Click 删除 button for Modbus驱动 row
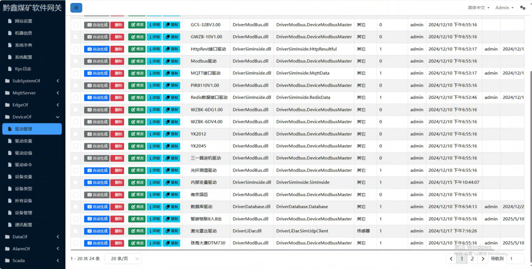The height and width of the screenshot is (269, 532). 117,61
